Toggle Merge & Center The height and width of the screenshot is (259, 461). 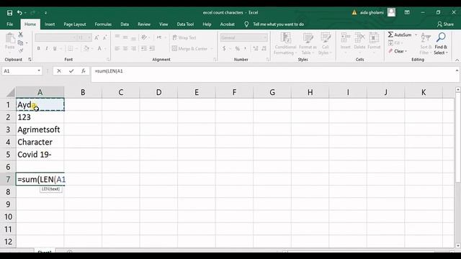tap(189, 48)
